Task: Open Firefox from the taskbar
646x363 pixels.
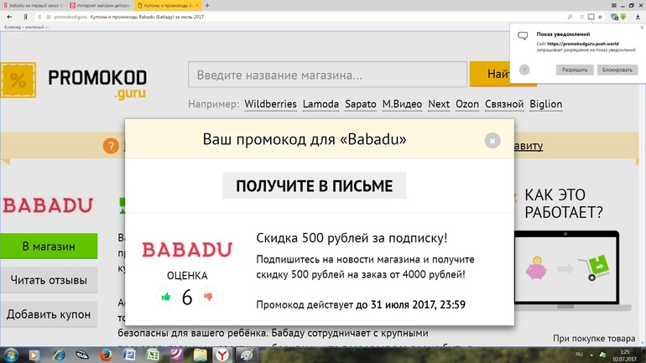Action: pos(106,355)
